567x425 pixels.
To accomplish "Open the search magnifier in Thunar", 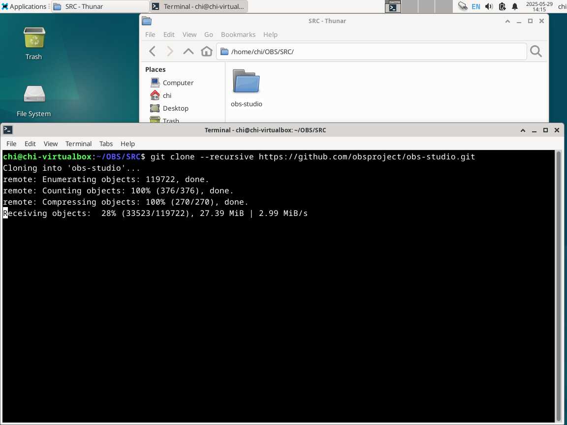I will coord(535,51).
